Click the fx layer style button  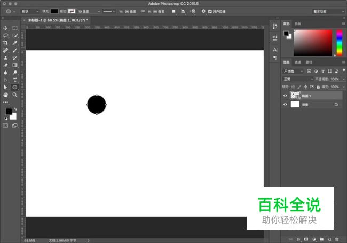click(299, 239)
